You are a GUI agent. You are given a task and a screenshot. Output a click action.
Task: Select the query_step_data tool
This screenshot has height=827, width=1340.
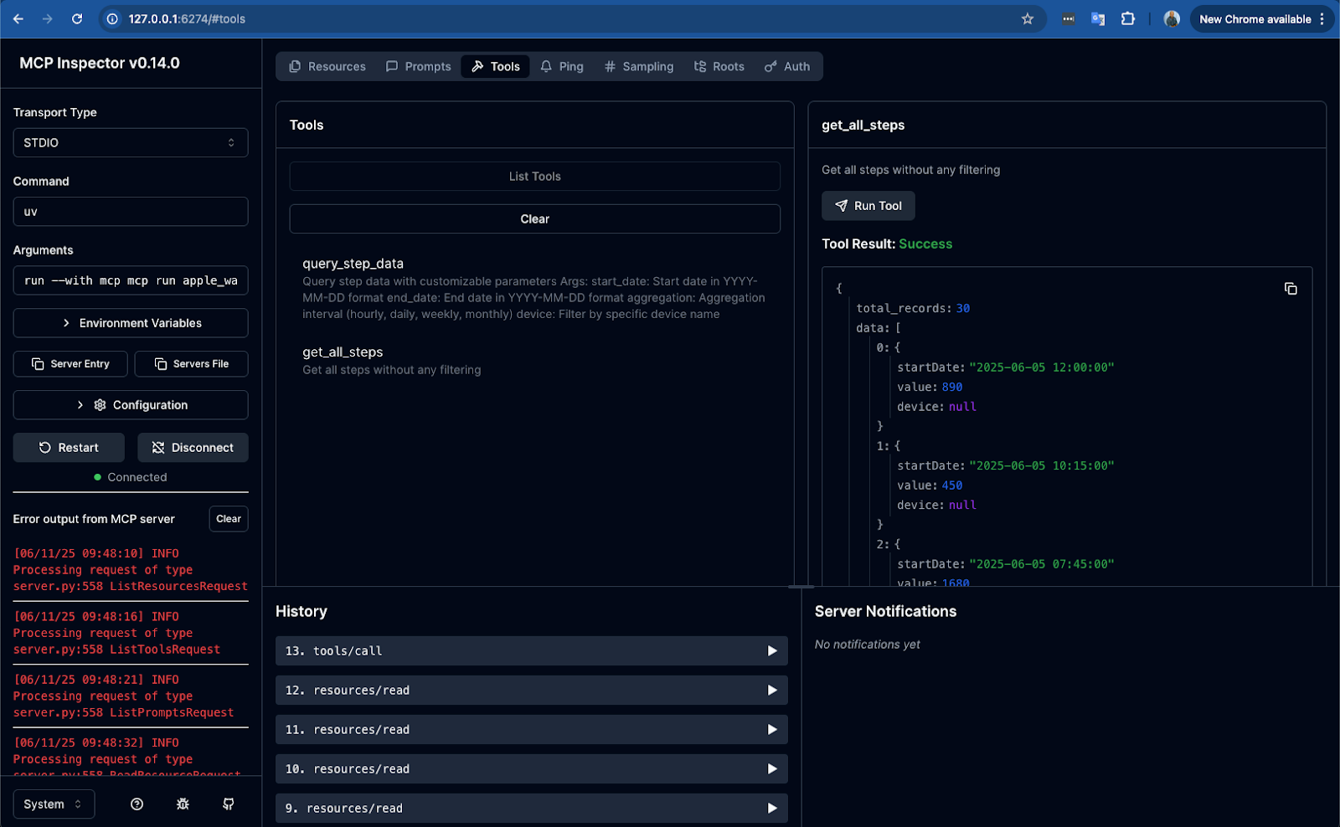pyautogui.click(x=353, y=264)
